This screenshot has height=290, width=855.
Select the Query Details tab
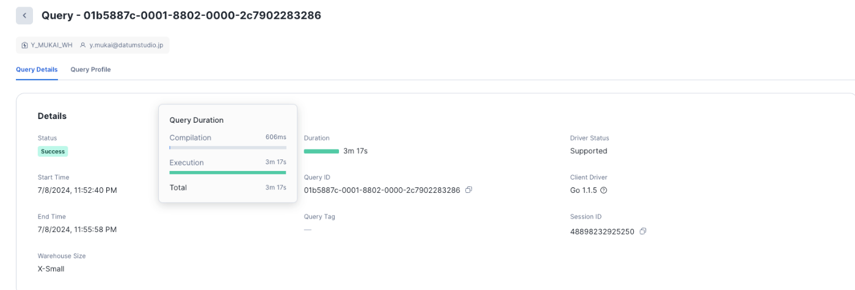point(37,70)
